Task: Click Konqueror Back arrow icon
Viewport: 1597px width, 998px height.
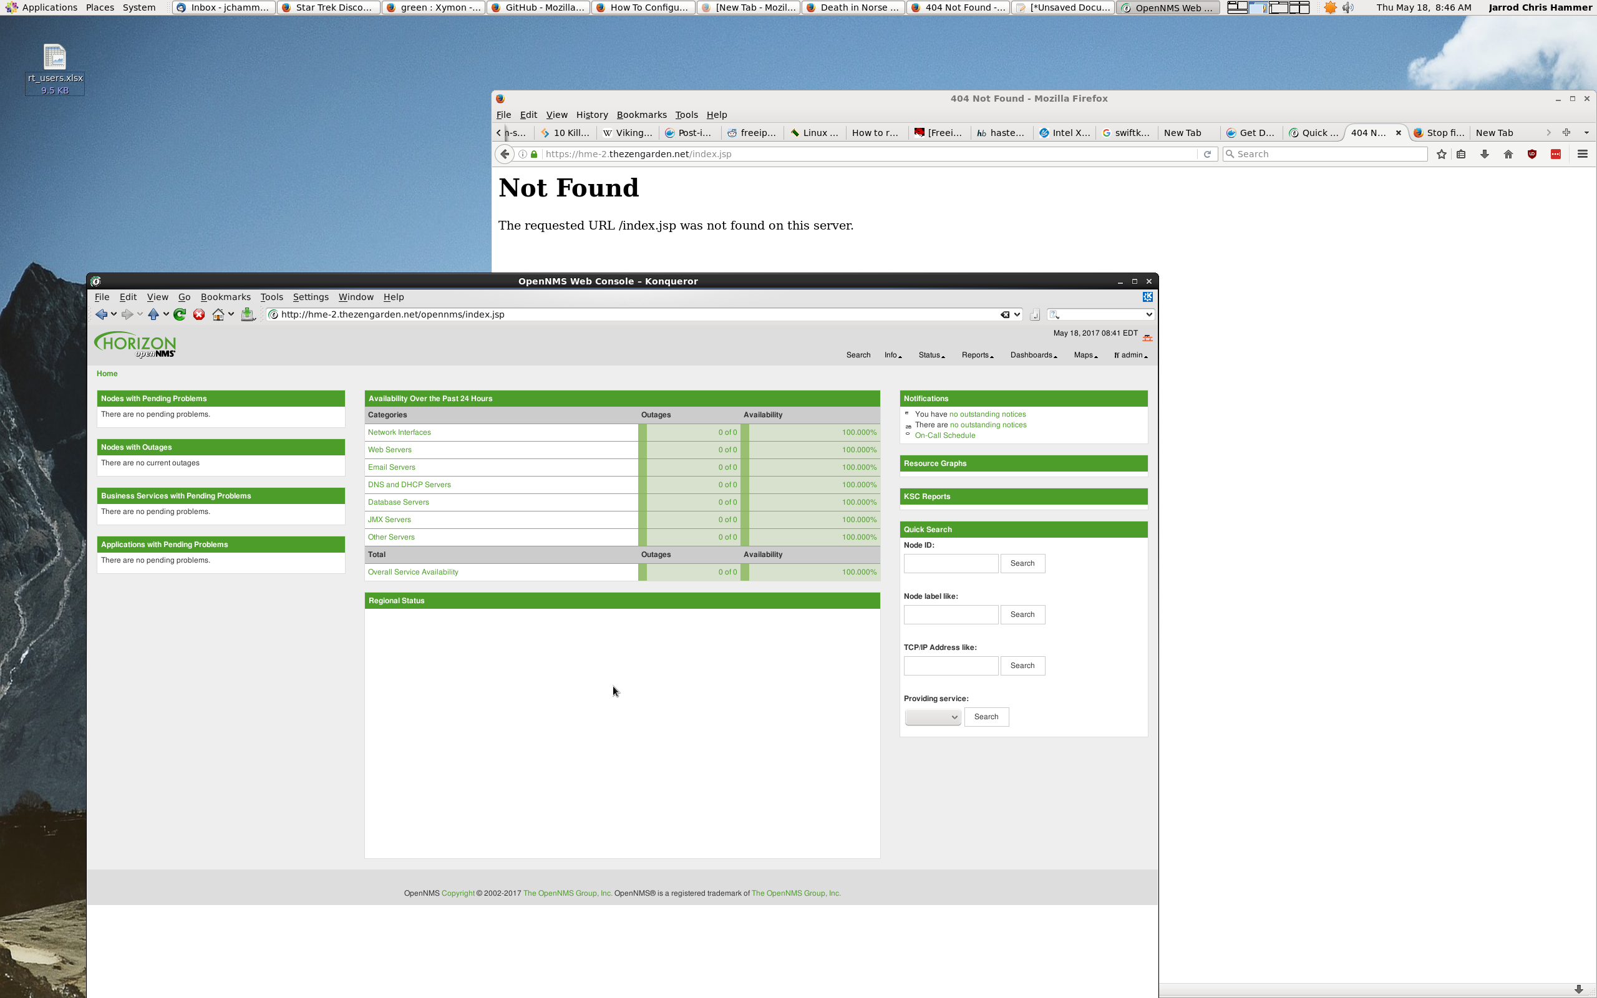Action: tap(101, 314)
